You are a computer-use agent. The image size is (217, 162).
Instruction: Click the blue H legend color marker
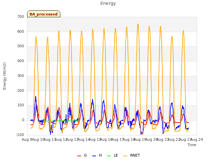coord(94,156)
